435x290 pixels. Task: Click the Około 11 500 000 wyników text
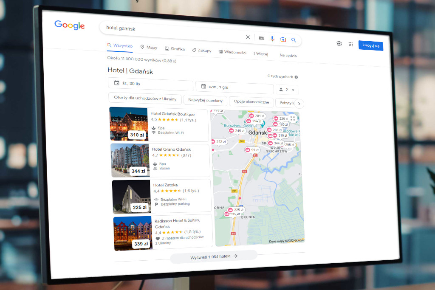(x=141, y=59)
